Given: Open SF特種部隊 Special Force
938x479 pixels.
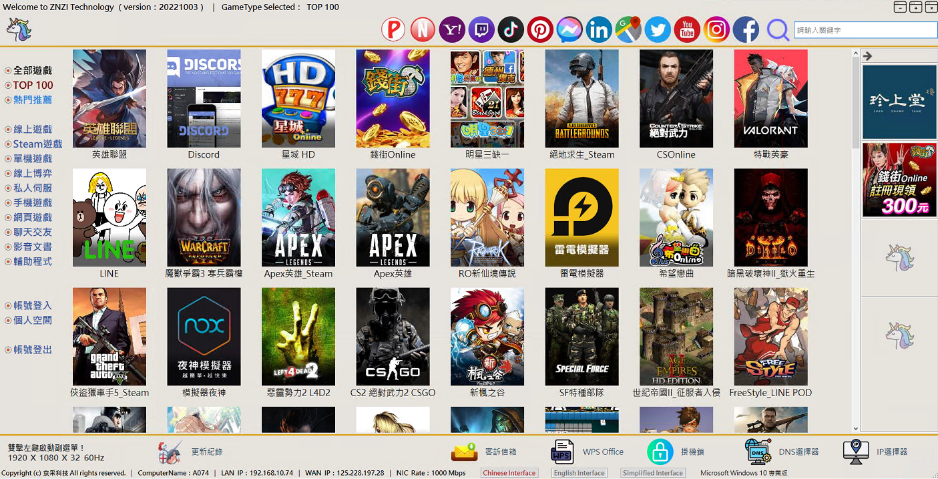Looking at the screenshot, I should [582, 337].
